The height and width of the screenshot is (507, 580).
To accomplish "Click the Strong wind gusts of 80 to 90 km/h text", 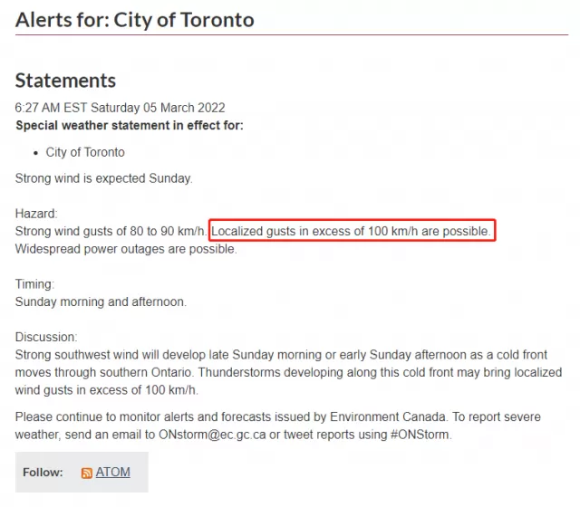I will click(x=111, y=231).
